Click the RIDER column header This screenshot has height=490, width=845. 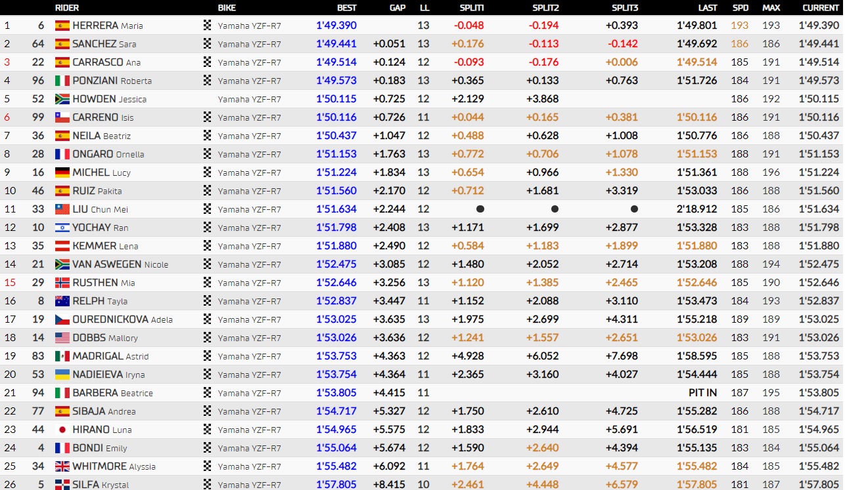coord(67,8)
